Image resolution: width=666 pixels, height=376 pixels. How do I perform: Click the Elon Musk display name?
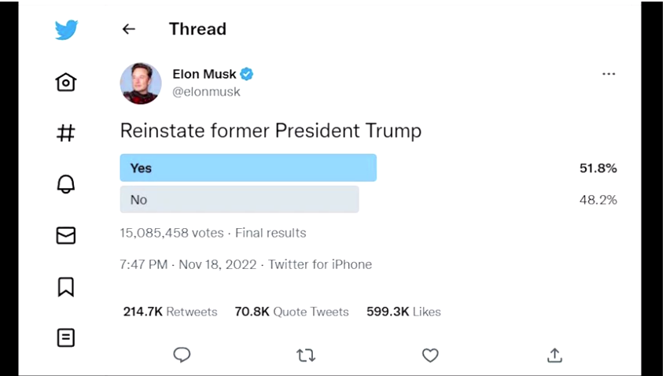point(204,74)
